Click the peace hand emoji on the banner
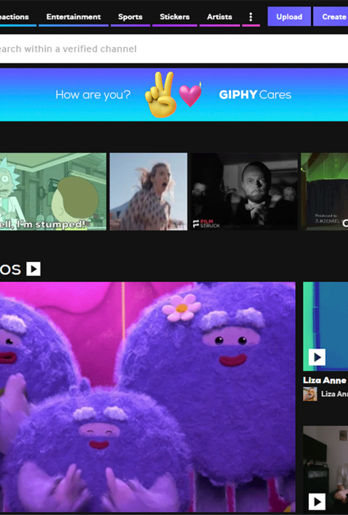 pos(161,95)
